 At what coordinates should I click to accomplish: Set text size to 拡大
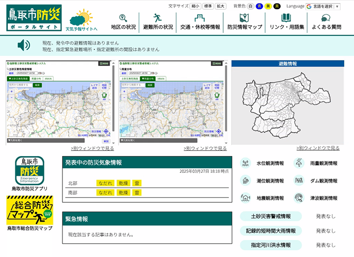click(x=221, y=6)
